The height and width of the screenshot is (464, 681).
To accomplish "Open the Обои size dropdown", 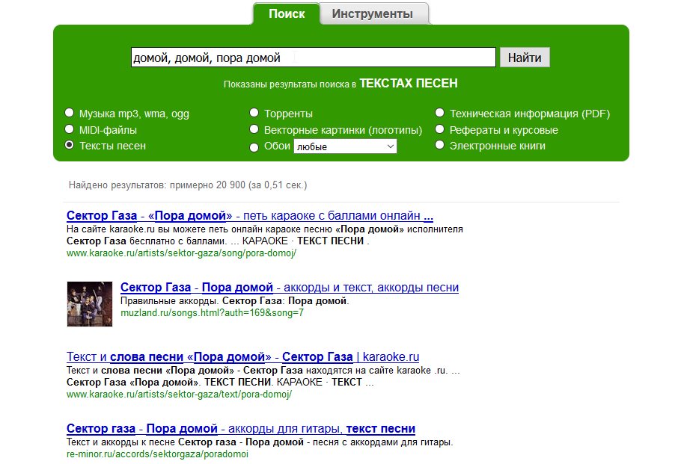I will pos(345,147).
